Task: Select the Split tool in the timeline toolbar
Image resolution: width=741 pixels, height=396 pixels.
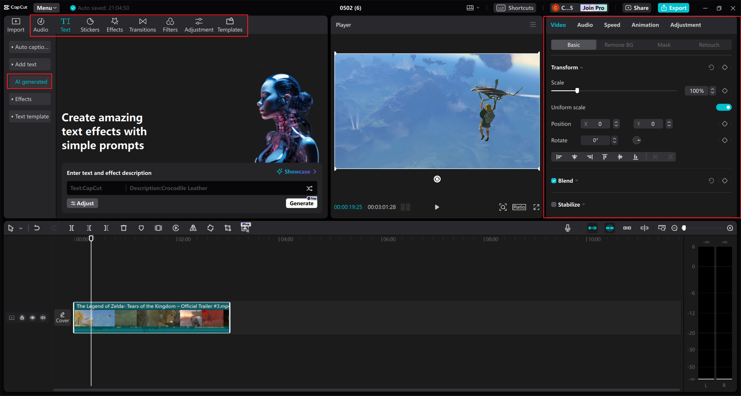Action: pyautogui.click(x=72, y=228)
